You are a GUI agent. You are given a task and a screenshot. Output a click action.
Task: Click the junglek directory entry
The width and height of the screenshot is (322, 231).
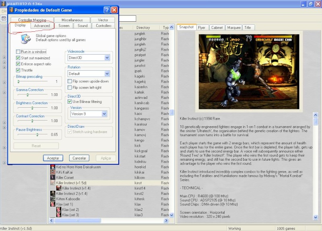point(140,34)
